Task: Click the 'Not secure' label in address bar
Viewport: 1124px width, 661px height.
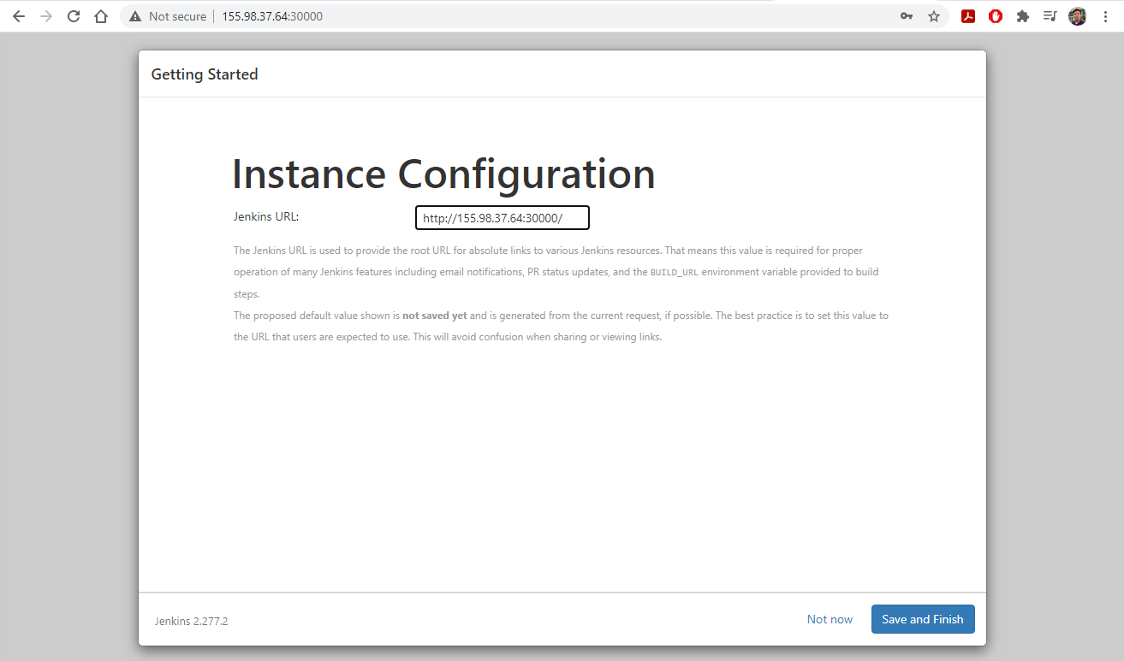Action: tap(177, 16)
